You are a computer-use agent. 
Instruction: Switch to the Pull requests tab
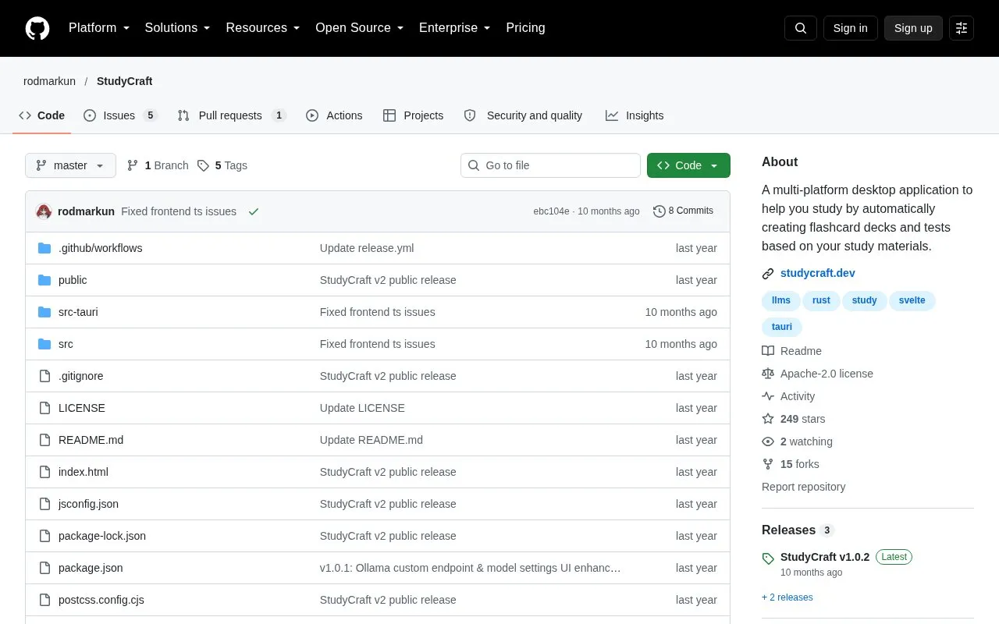[x=232, y=115]
